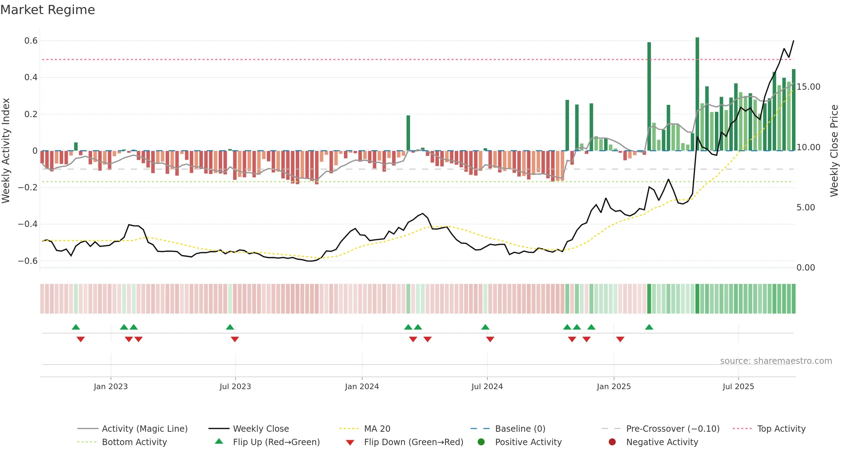Click the first Flip Up triangle in late 2022

tap(76, 327)
